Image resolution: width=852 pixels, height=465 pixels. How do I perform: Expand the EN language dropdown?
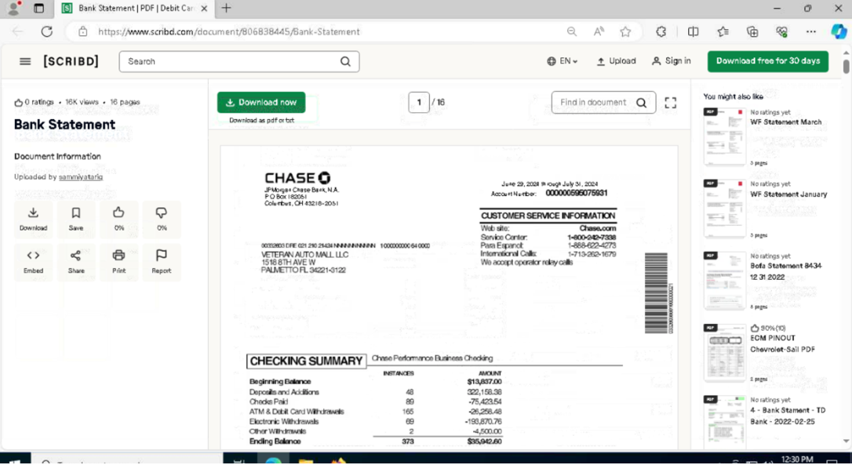point(562,61)
